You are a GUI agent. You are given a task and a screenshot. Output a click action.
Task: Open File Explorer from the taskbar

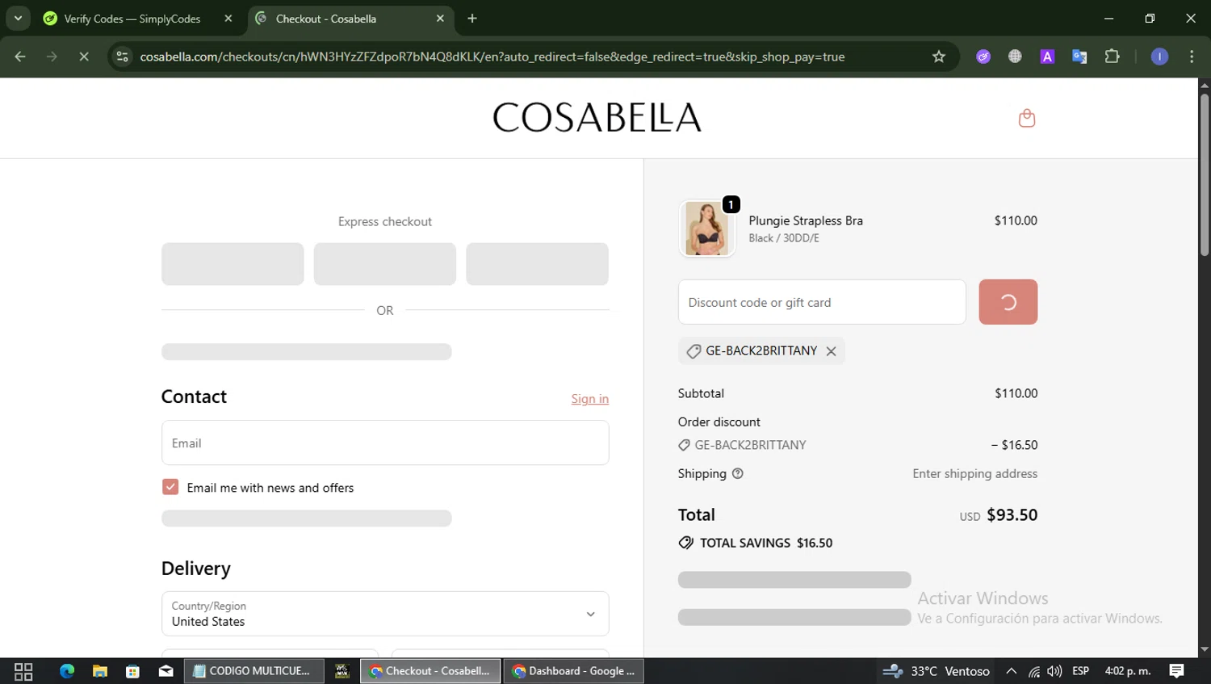(100, 671)
